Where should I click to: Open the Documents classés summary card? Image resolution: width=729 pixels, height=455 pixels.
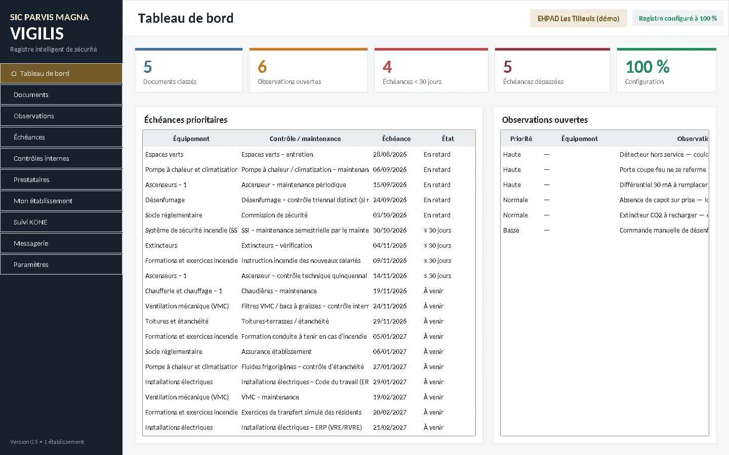click(189, 70)
